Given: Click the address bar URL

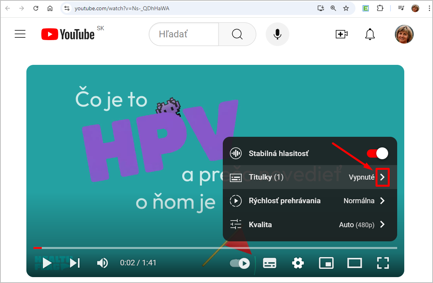Looking at the screenshot, I should (122, 8).
